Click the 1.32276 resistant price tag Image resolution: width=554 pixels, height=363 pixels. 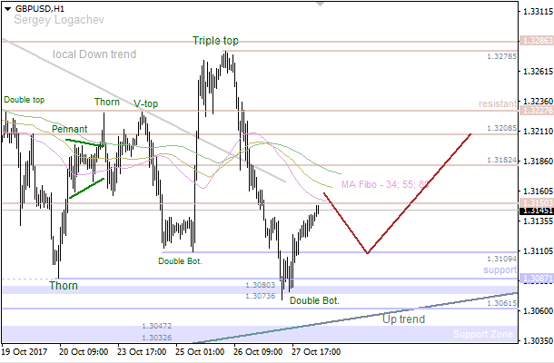pos(533,111)
